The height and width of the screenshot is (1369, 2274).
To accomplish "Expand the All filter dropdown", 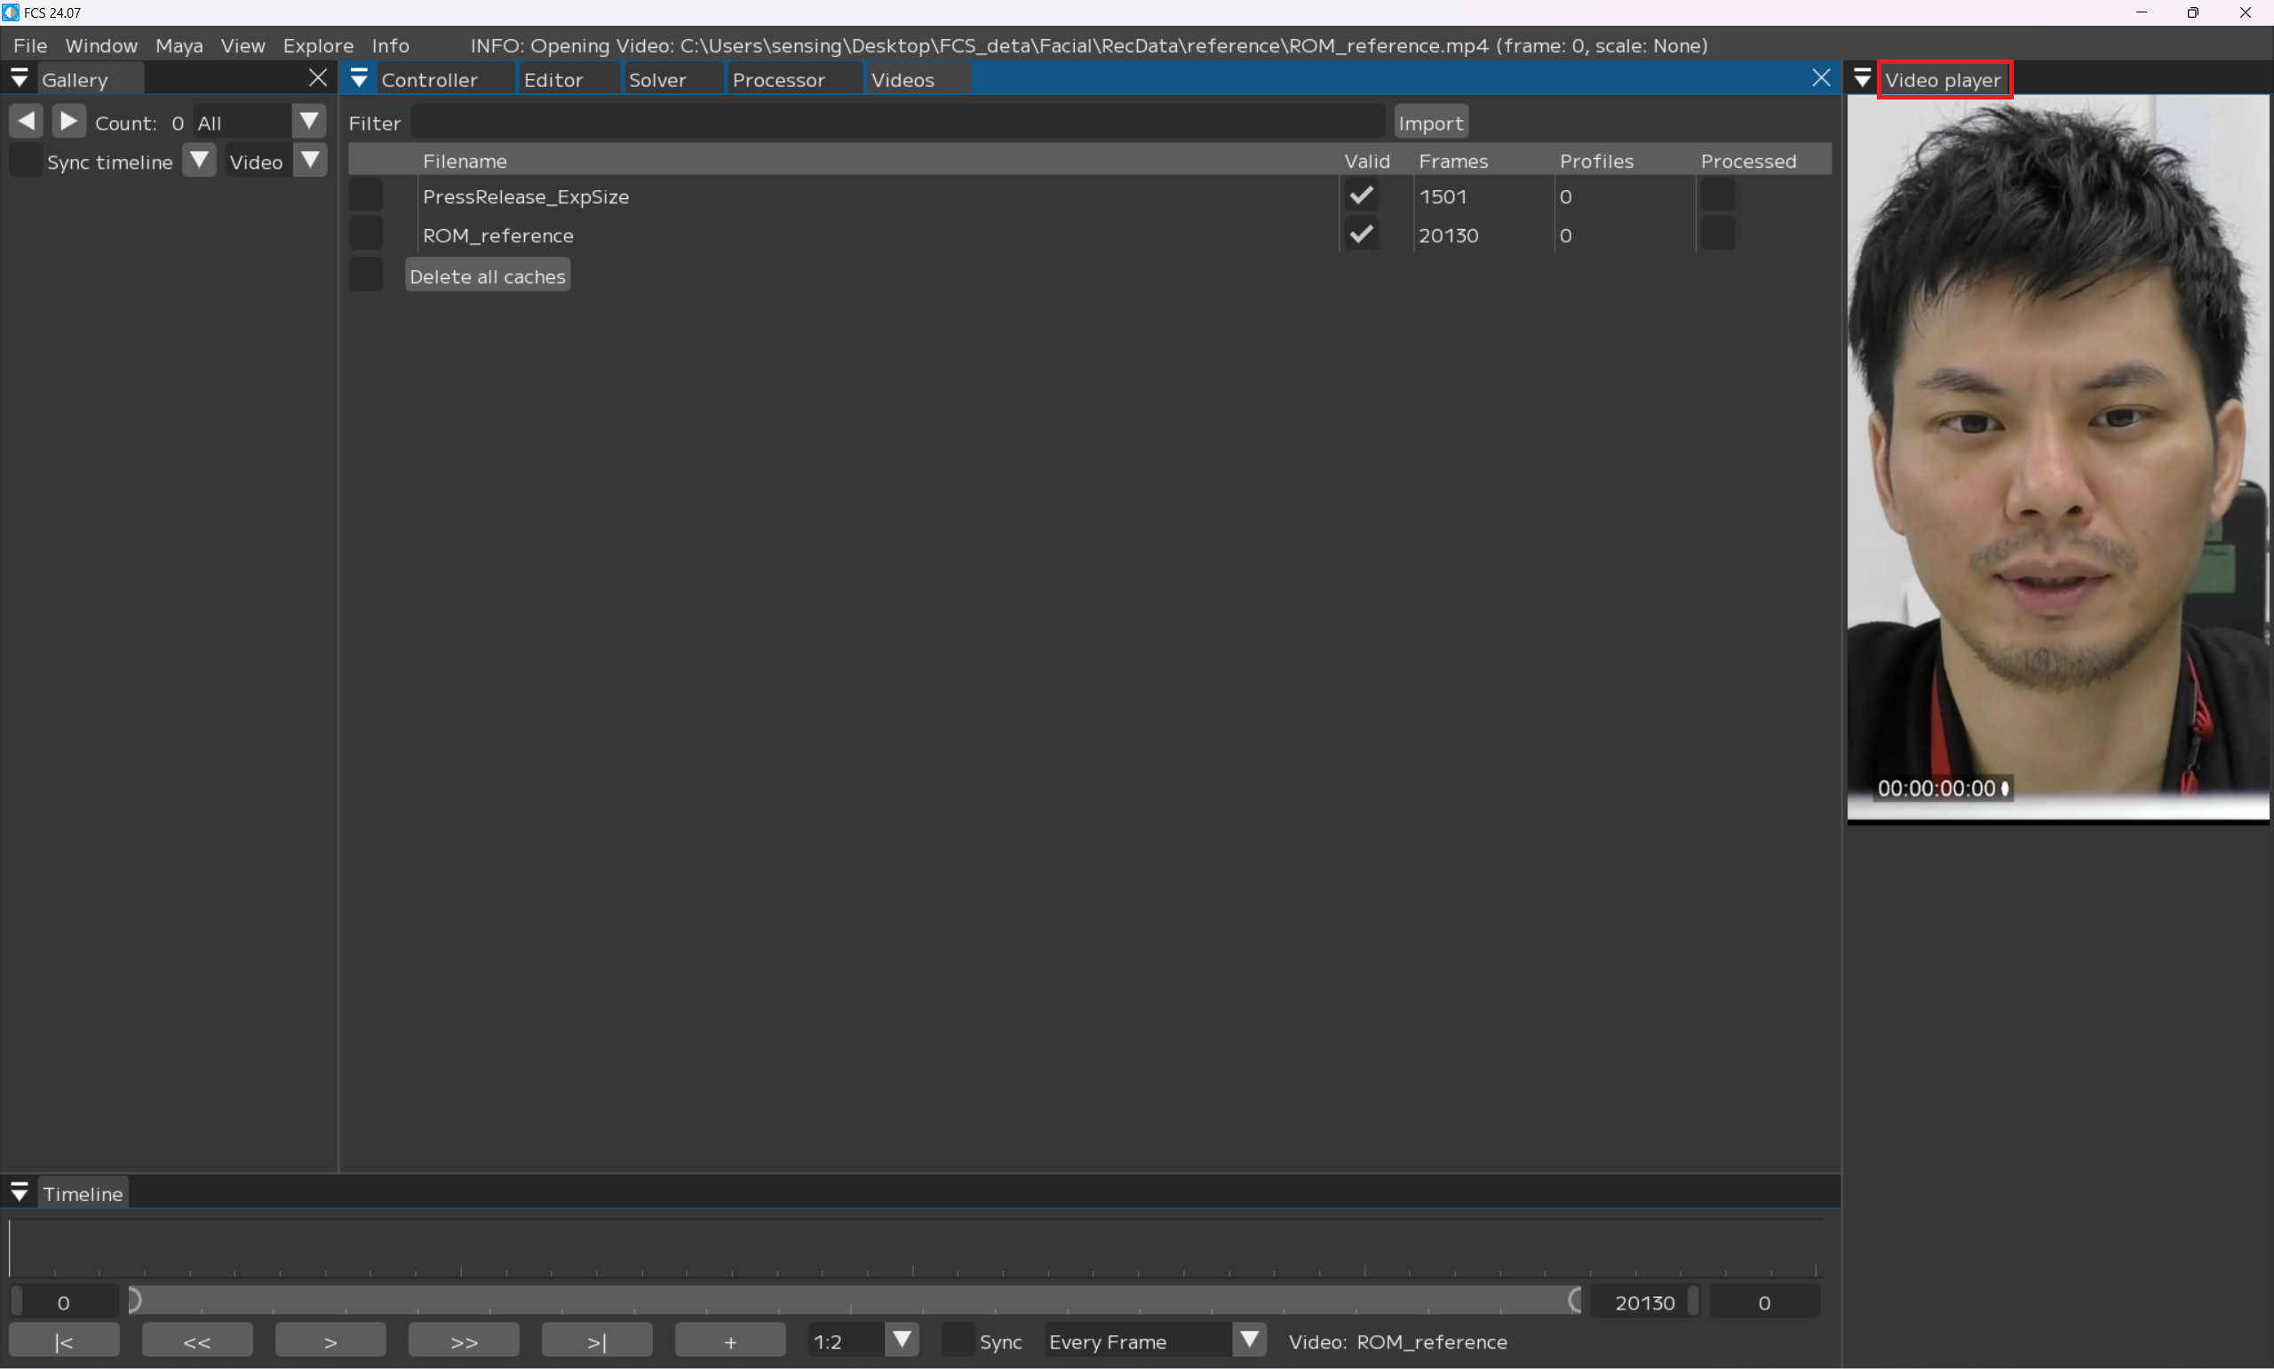I will [309, 121].
